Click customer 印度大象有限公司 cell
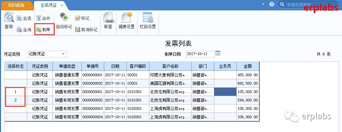 point(170,75)
